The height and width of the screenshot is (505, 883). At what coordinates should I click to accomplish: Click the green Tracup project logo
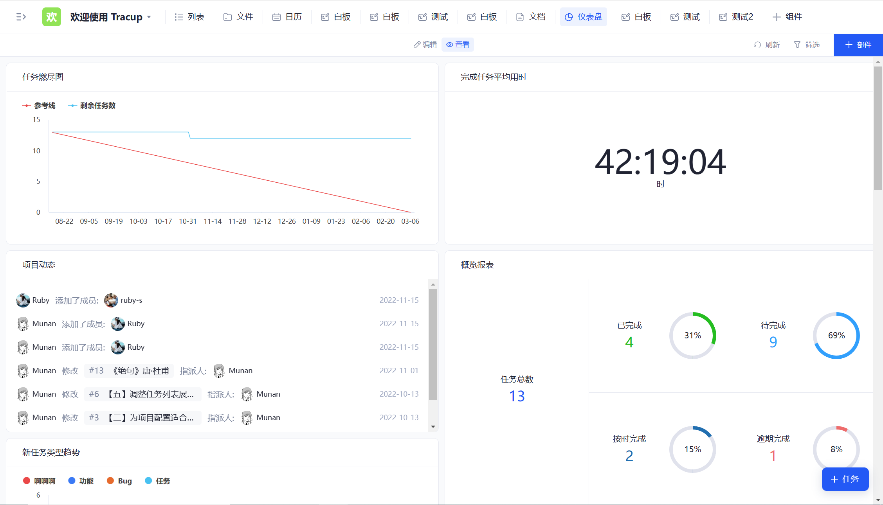point(51,17)
